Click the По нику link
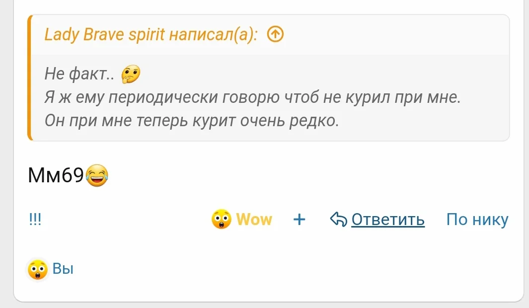529x308 pixels. pos(477,219)
